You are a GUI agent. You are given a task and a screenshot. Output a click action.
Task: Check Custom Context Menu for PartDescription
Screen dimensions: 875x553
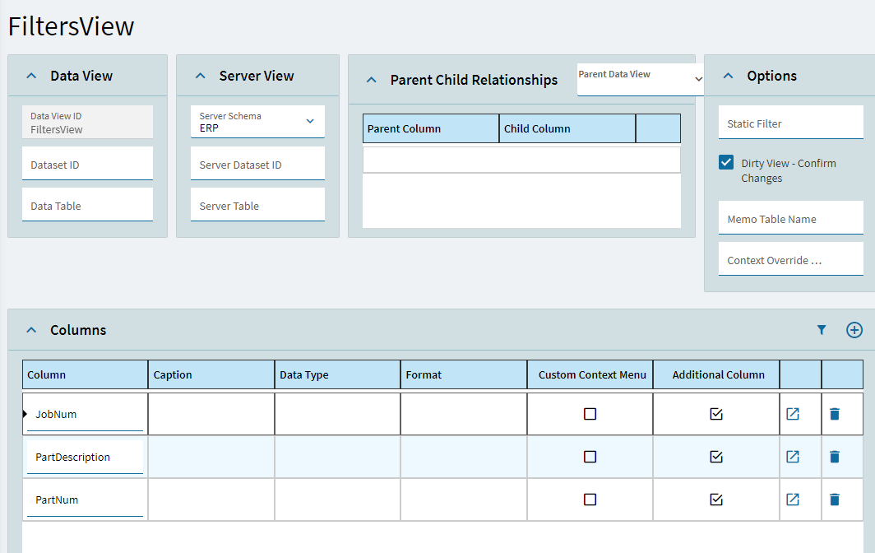coord(590,457)
